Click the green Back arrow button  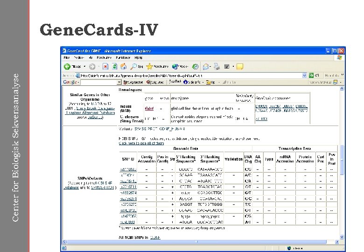coord(67,67)
